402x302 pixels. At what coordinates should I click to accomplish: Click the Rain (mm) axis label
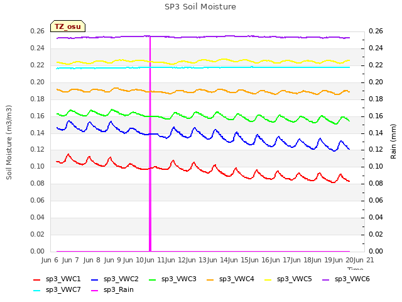[x=393, y=142]
